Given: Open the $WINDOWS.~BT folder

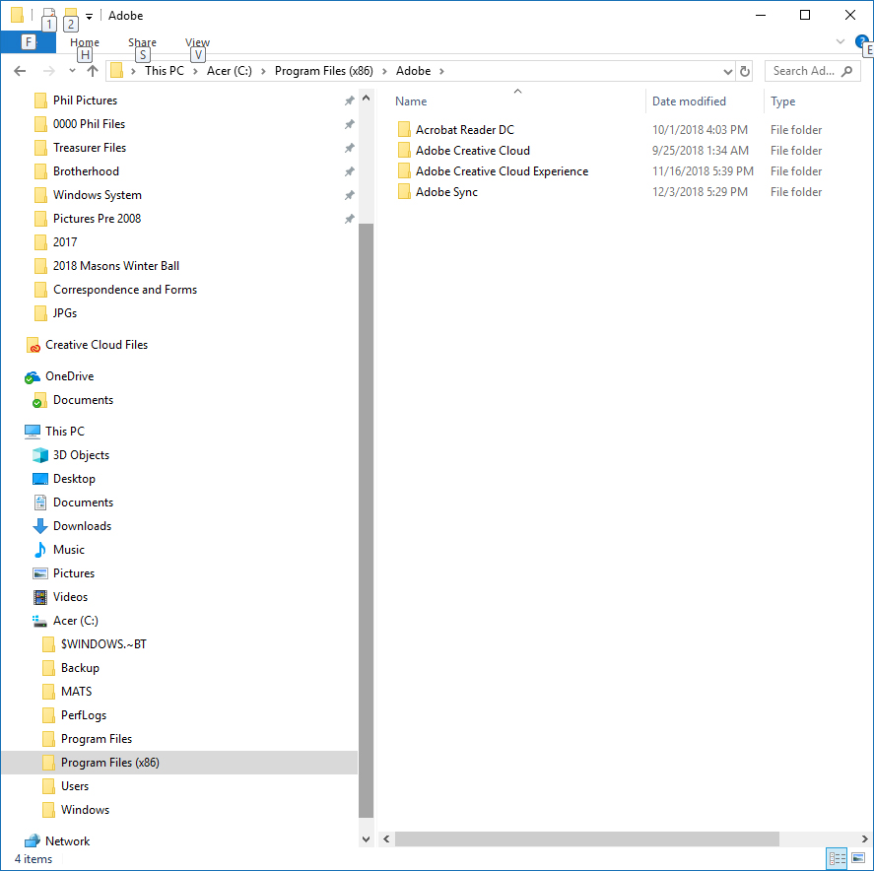Looking at the screenshot, I should pos(103,644).
